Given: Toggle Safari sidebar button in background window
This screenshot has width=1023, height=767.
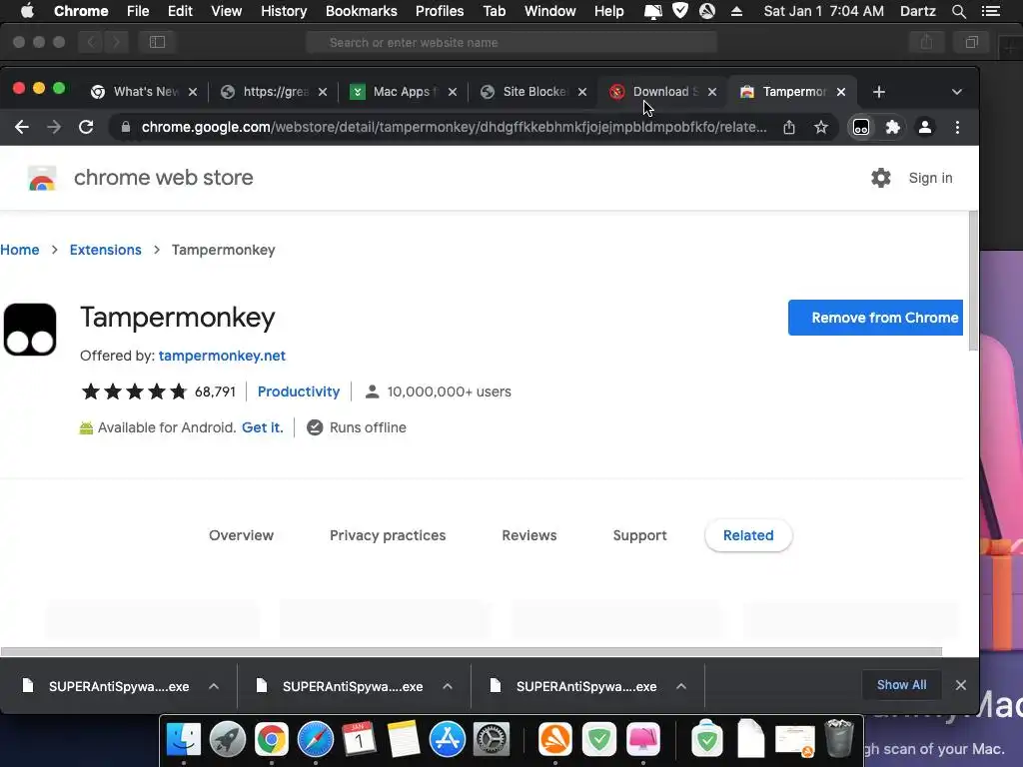Looking at the screenshot, I should pos(157,42).
